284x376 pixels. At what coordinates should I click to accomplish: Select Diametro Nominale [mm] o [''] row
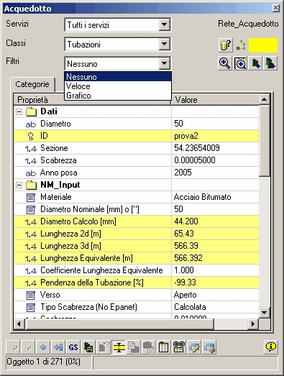(x=136, y=209)
